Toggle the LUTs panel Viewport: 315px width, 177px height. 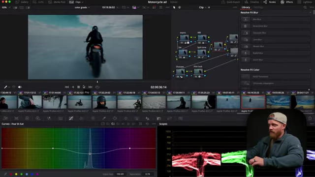click(38, 2)
